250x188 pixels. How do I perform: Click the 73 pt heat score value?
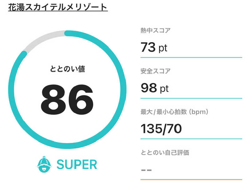[x=154, y=47]
